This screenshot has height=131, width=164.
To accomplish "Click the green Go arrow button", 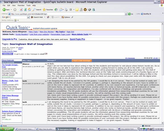I will [x=129, y=14].
